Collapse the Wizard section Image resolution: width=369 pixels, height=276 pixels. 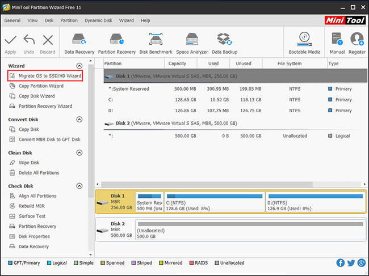pos(79,66)
